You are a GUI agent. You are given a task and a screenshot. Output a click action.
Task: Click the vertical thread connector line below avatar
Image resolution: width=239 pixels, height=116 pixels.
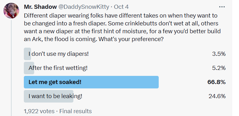pyautogui.click(x=11, y=68)
